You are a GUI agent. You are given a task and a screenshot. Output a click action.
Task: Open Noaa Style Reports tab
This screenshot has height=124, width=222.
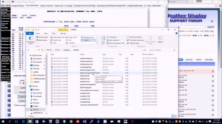[x=32, y=6]
